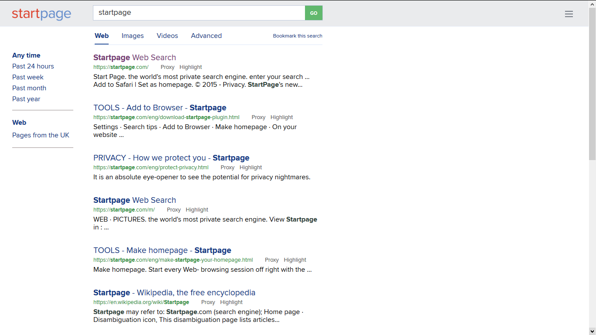Select the 'Web' region filter in sidebar
The width and height of the screenshot is (596, 335).
pos(19,123)
